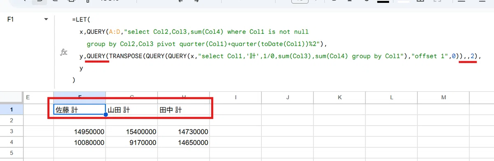Click cell with value 15400000
Image resolution: width=494 pixels, height=161 pixels.
(131, 131)
